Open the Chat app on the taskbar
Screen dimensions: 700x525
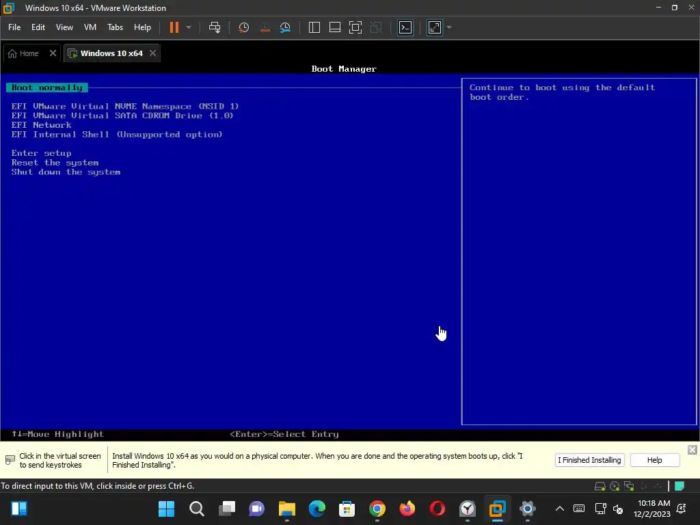pos(257,509)
